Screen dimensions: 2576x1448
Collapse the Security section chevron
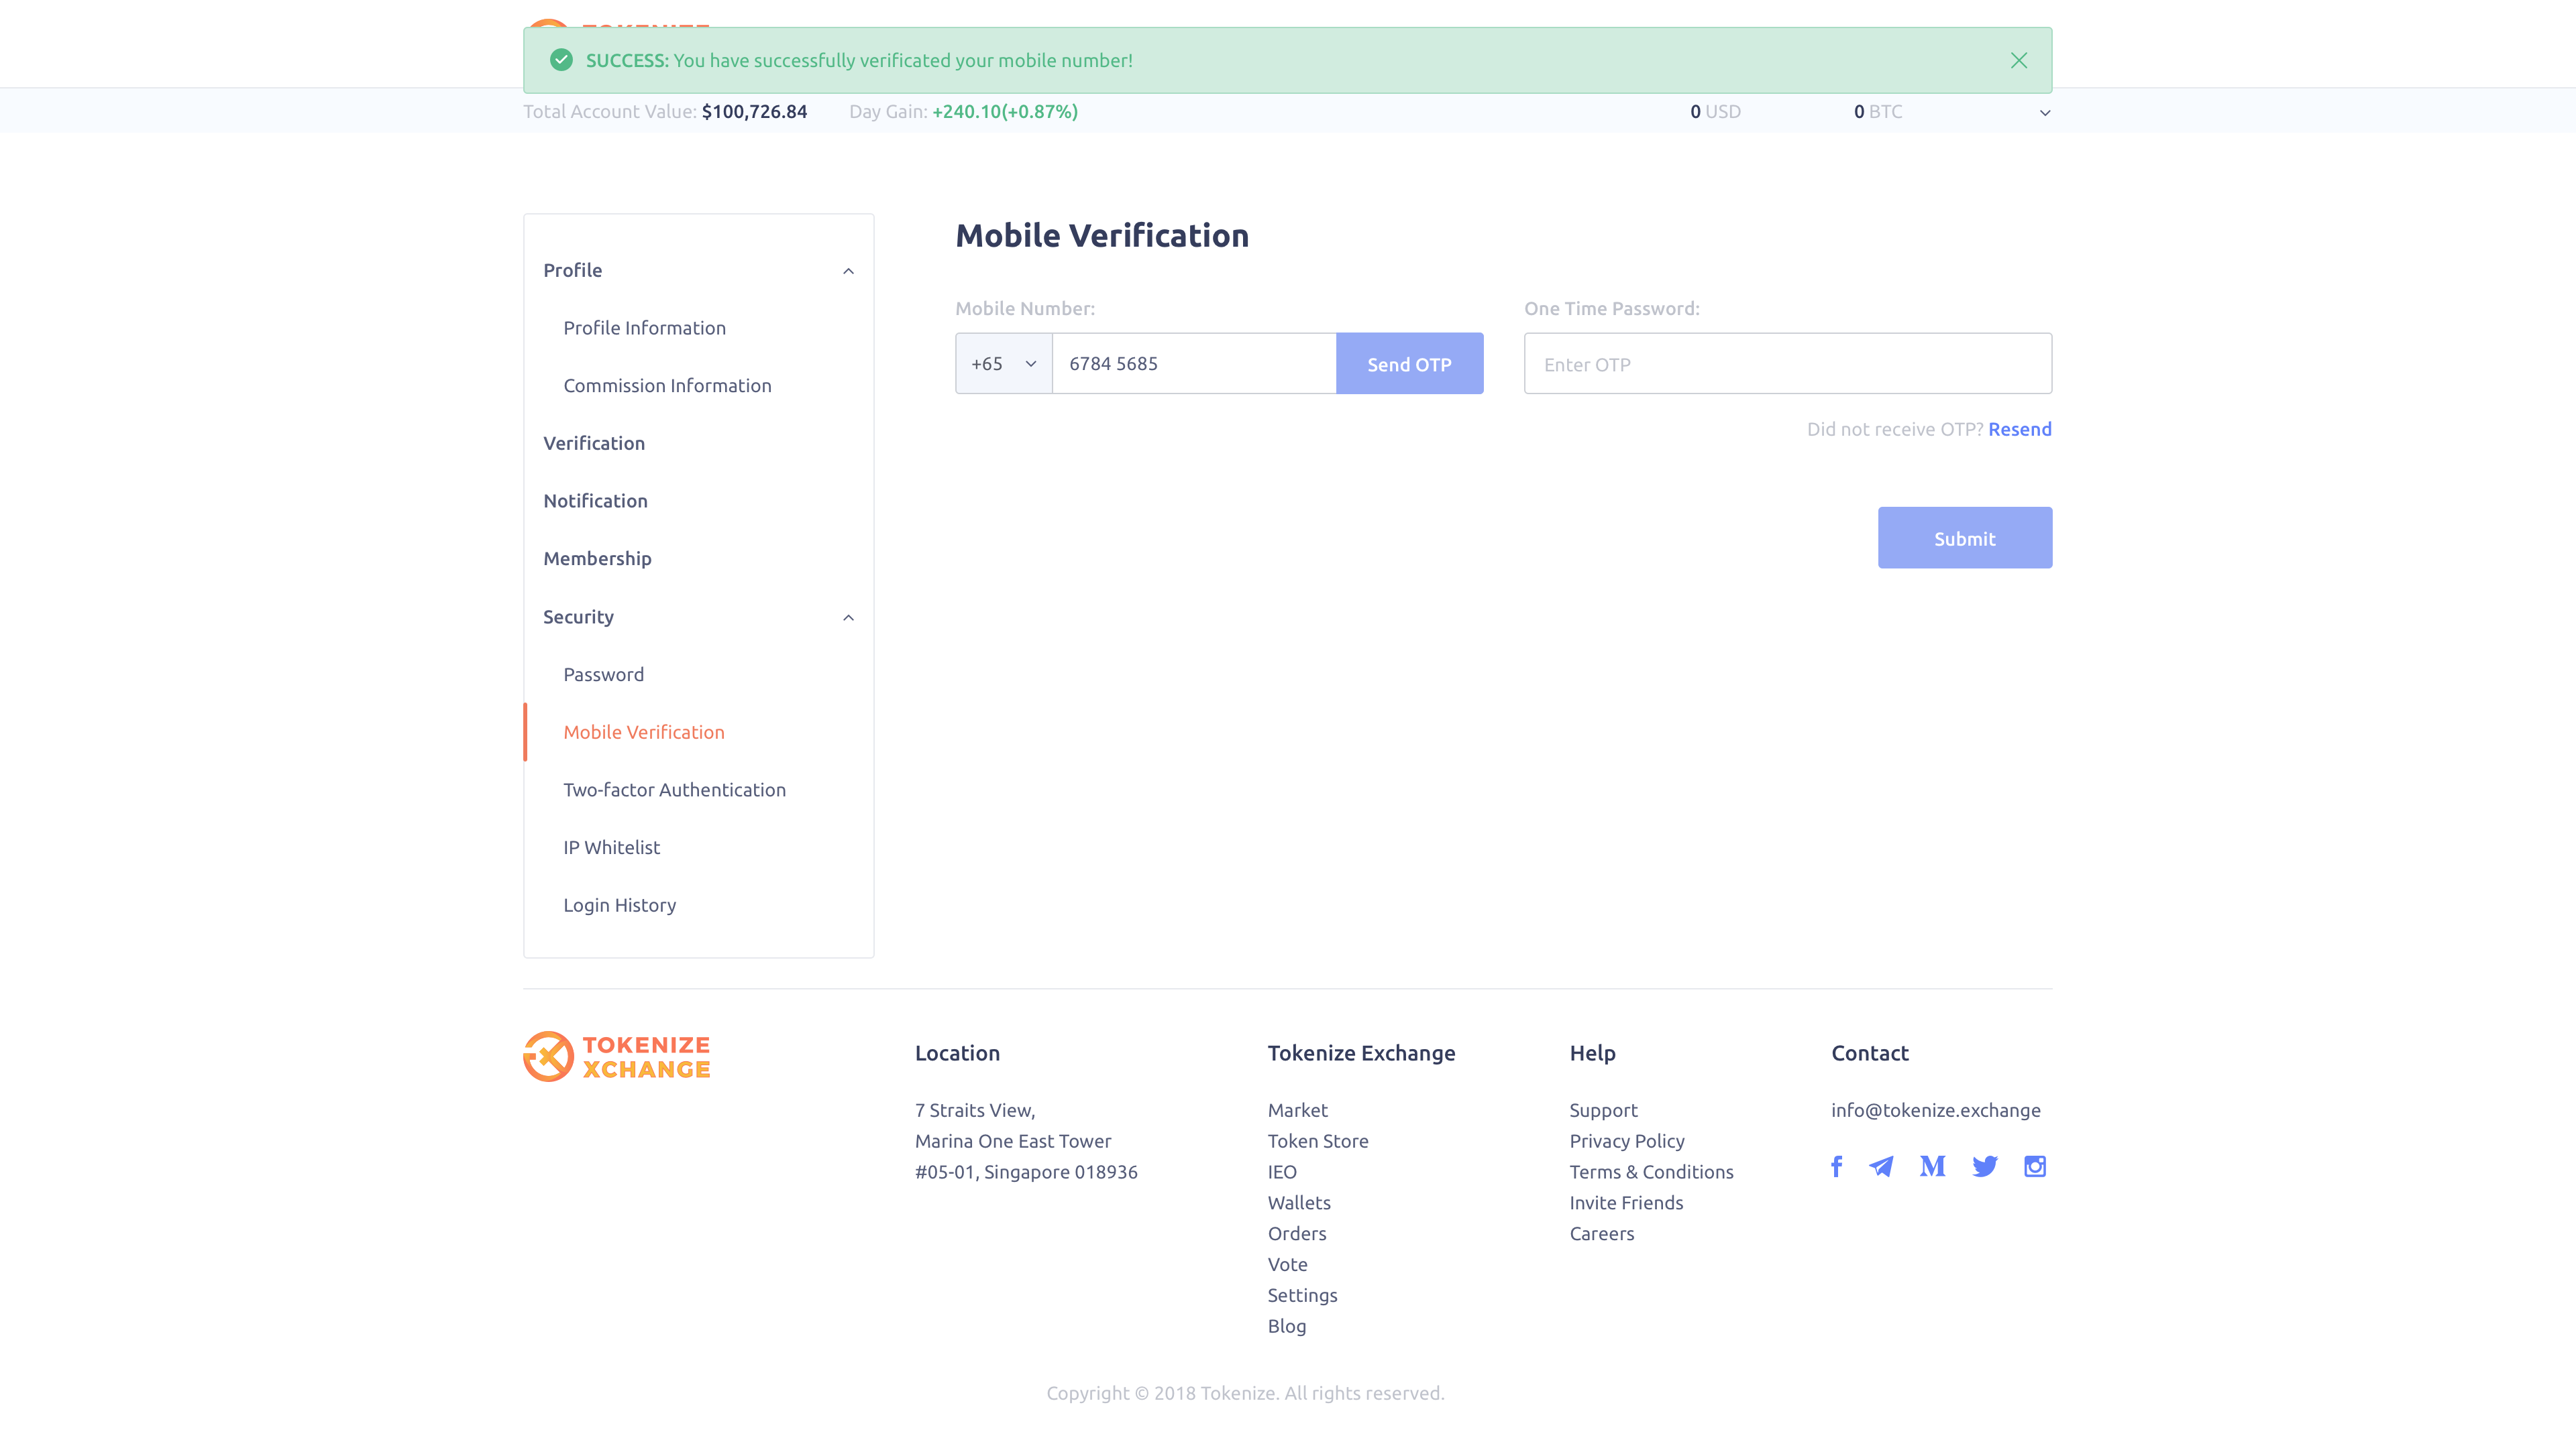point(848,617)
